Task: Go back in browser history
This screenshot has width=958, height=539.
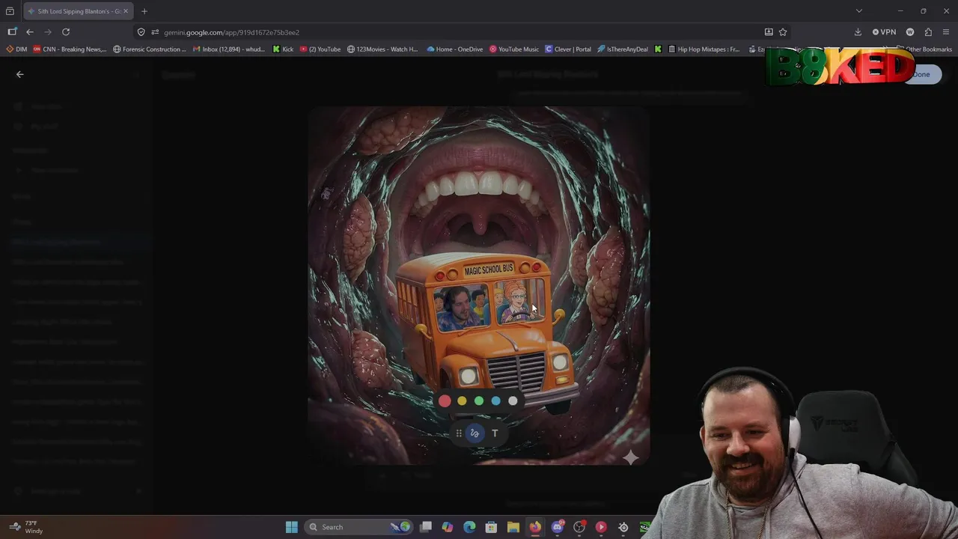Action: pyautogui.click(x=30, y=32)
